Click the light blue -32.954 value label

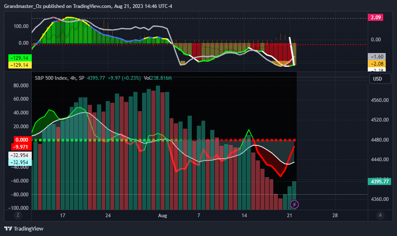tap(20, 162)
